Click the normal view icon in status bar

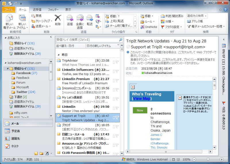point(173,159)
